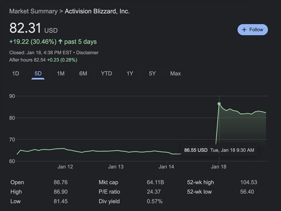Click the Jan 14 date axis label

pyautogui.click(x=166, y=166)
